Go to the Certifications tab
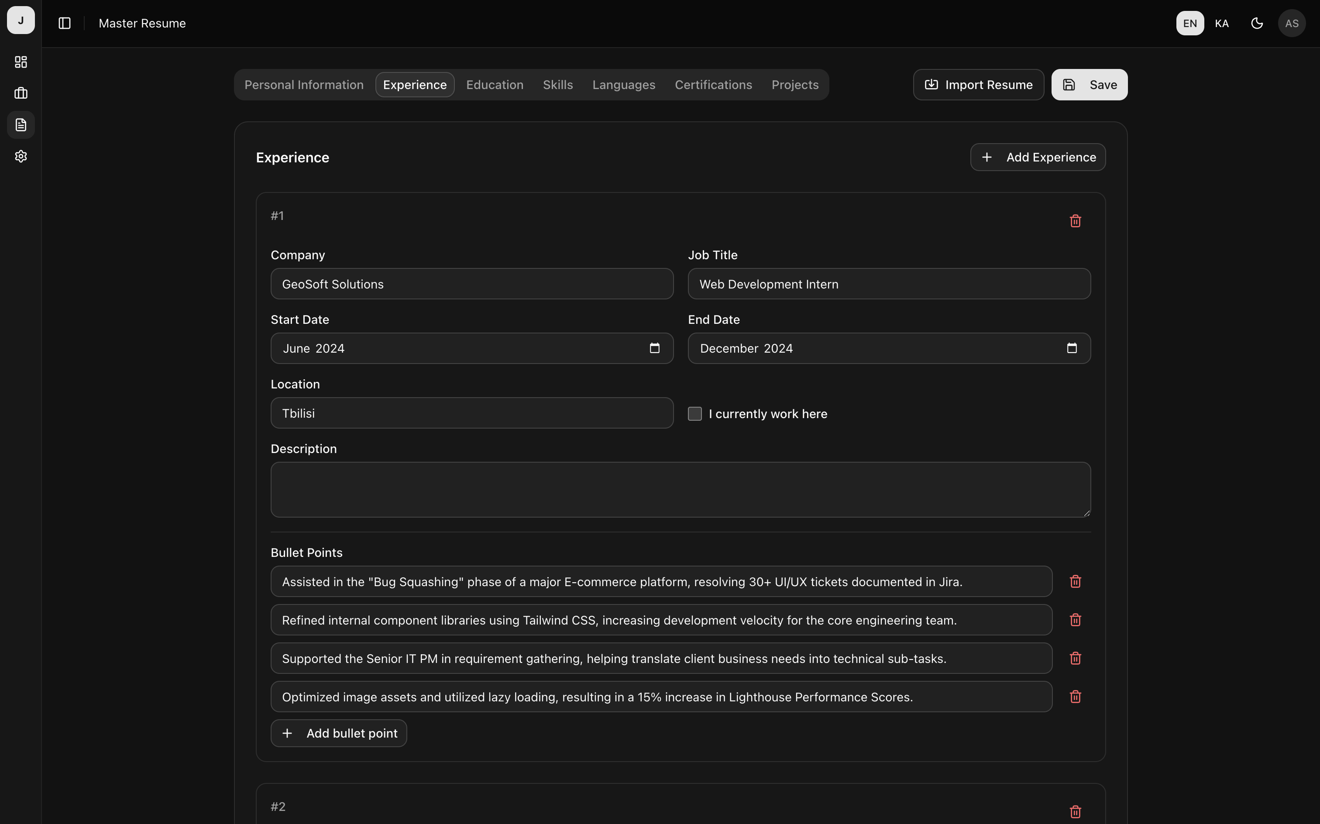Screen dimensions: 1320x824 pyautogui.click(x=713, y=85)
